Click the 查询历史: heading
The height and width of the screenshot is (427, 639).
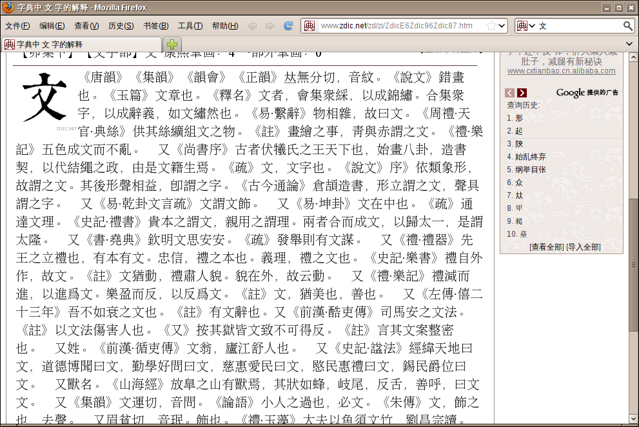pyautogui.click(x=523, y=104)
